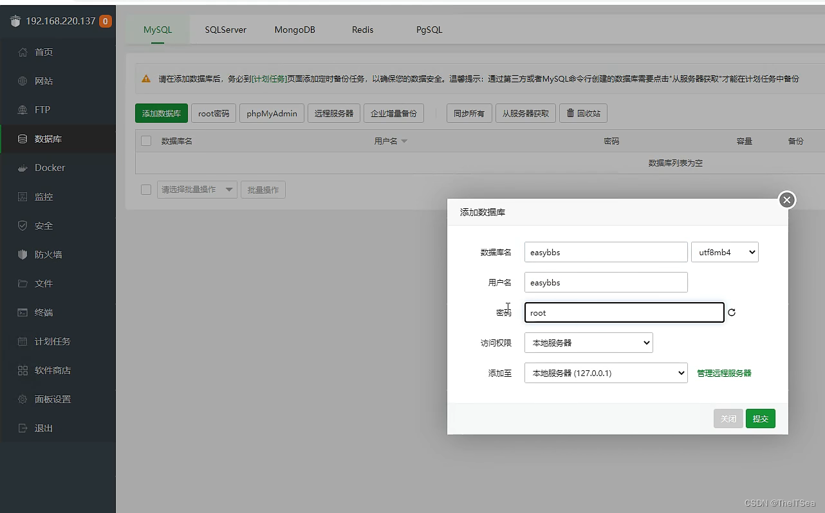The width and height of the screenshot is (825, 513).
Task: Click the firewall shield icon beside 防火墙
Action: [x=23, y=255]
